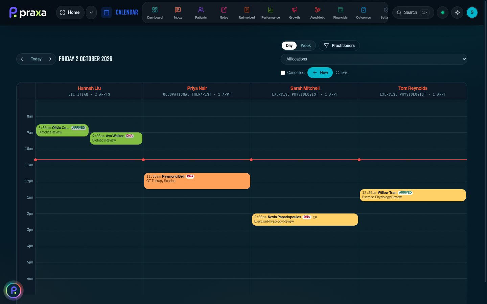Enable the Cancelled checkbox
Screen dimensions: 487x304
pos(283,73)
